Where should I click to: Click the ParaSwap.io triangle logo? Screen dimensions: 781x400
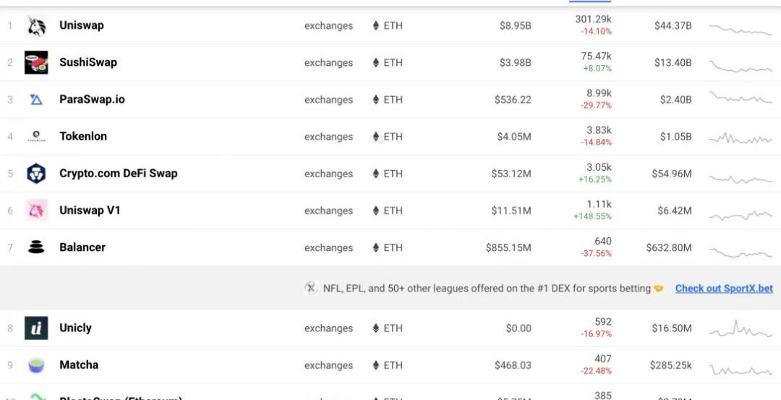click(x=36, y=100)
